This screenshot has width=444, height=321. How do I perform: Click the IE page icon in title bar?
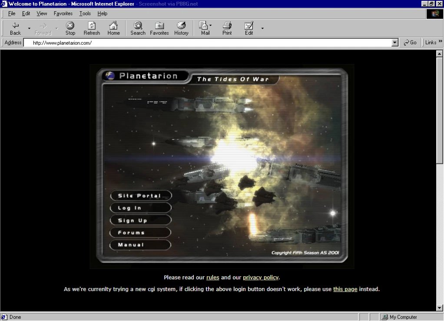[x=4, y=3]
